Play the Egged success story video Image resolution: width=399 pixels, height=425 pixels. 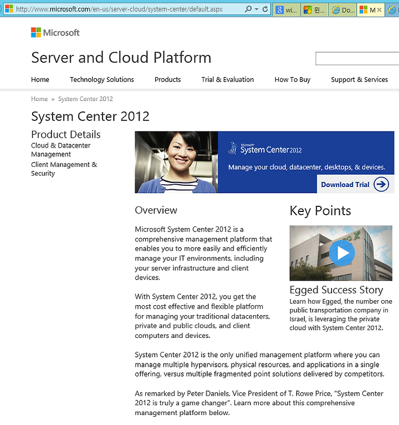point(342,253)
